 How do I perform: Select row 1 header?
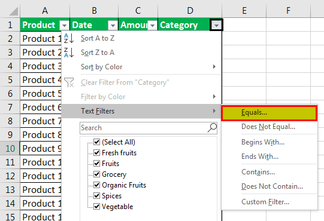tap(10, 25)
